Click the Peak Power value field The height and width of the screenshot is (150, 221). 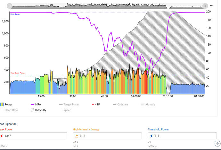tap(35, 136)
